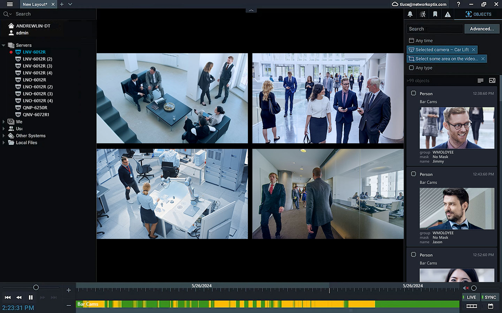This screenshot has width=502, height=313.
Task: Toggle LIVE mode button
Action: click(x=470, y=297)
